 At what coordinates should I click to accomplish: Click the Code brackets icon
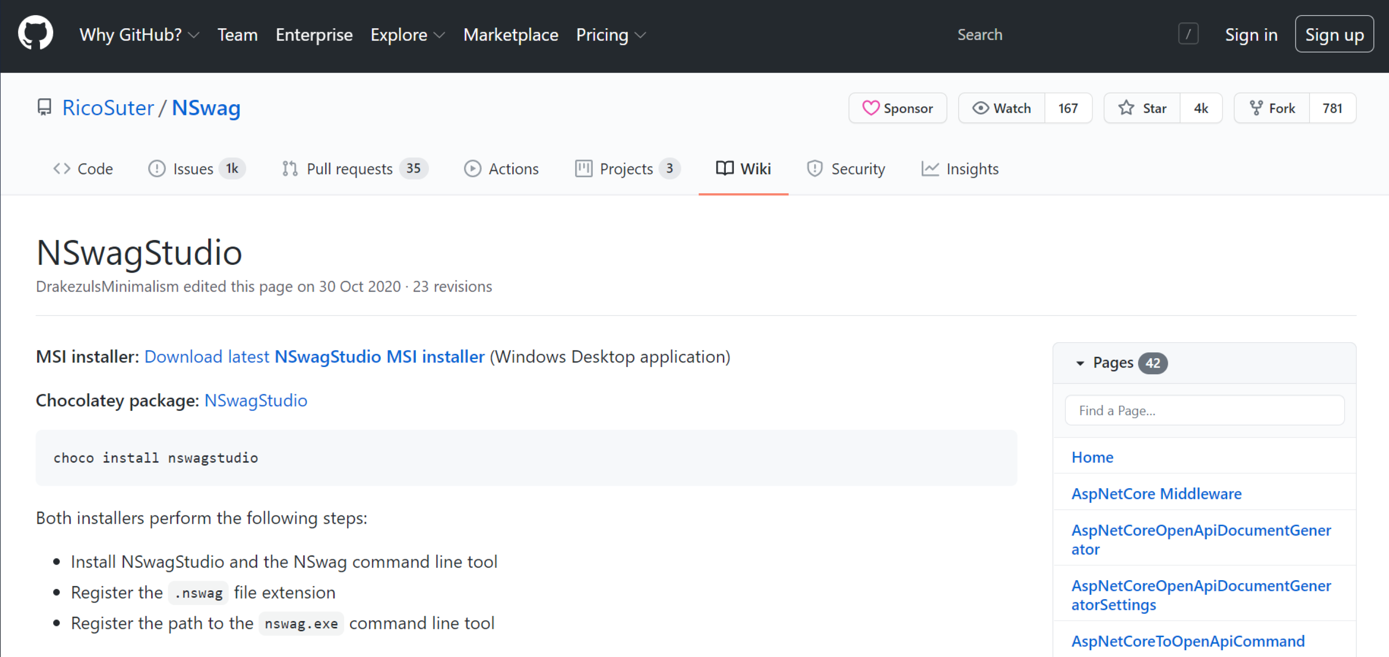click(x=61, y=168)
